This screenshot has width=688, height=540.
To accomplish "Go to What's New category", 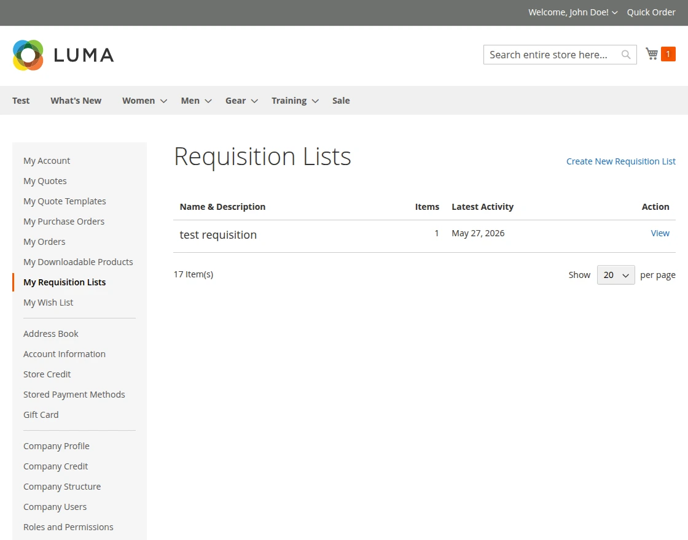I will [76, 101].
